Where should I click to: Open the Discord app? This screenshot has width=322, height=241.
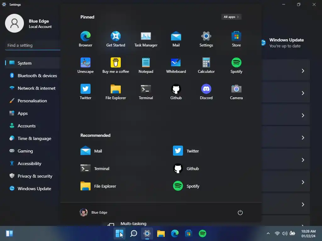click(x=206, y=92)
